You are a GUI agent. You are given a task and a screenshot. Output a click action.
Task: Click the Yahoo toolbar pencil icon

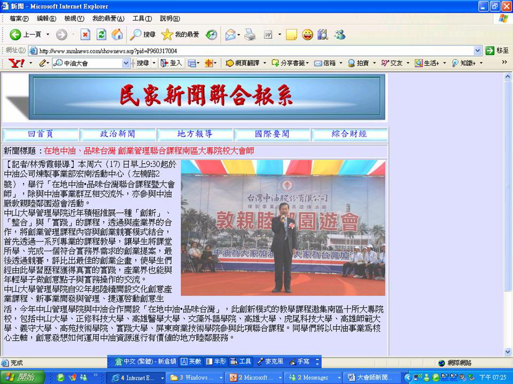tap(43, 63)
